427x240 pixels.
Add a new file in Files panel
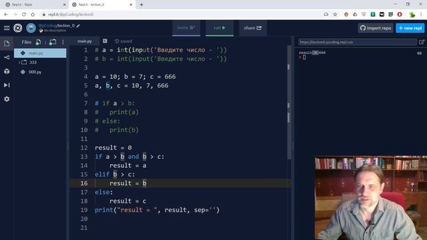pos(39,42)
